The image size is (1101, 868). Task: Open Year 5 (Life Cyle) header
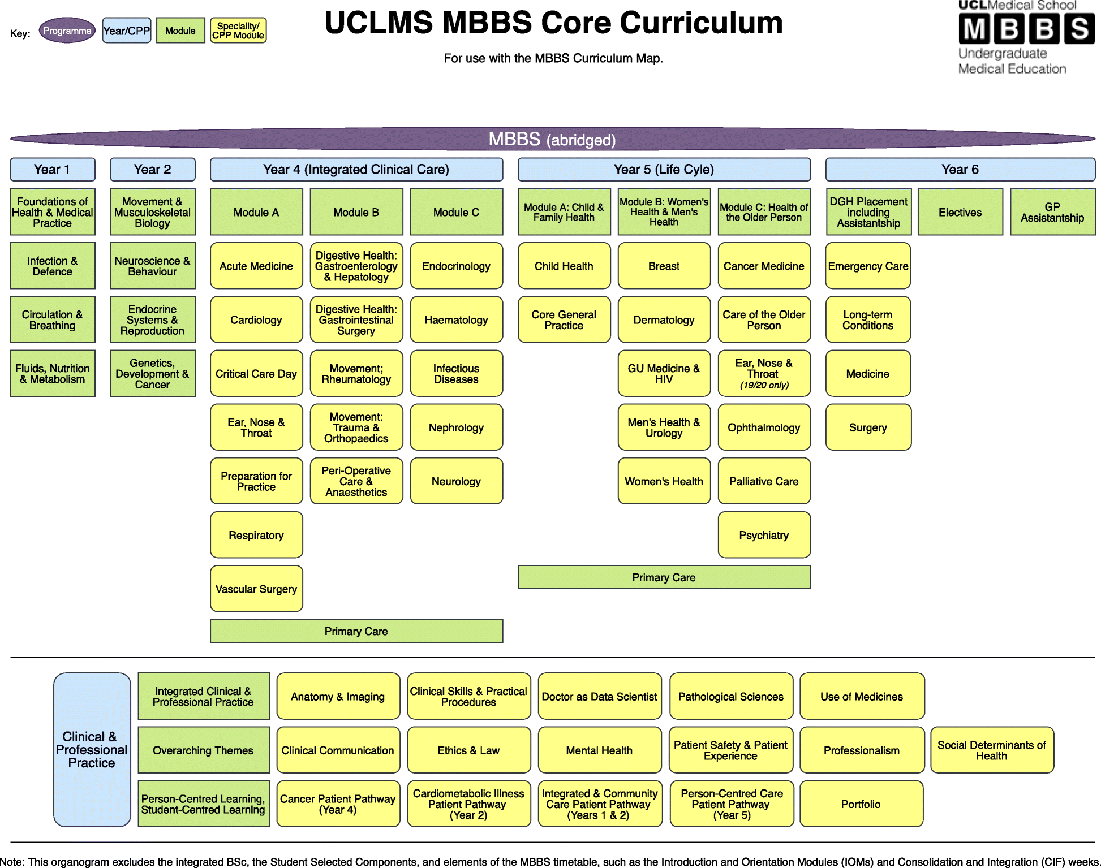click(x=664, y=170)
